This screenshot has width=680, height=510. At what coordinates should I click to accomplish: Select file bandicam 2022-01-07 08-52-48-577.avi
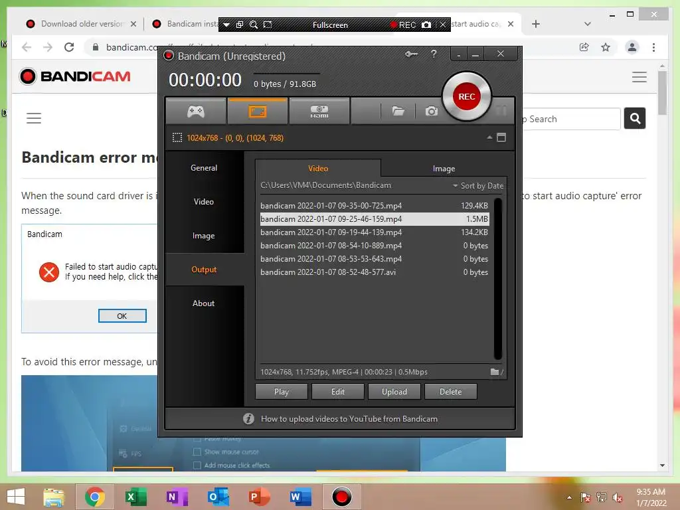click(375, 272)
